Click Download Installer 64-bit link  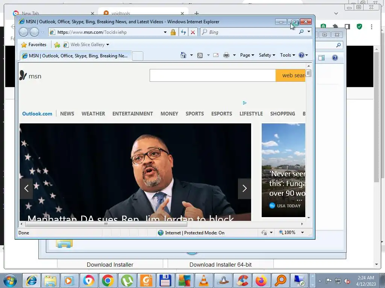coord(220,264)
